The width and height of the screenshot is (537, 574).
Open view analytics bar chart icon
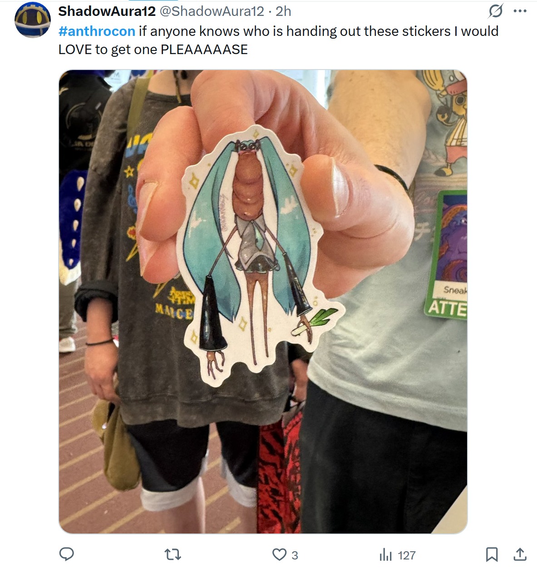click(385, 555)
